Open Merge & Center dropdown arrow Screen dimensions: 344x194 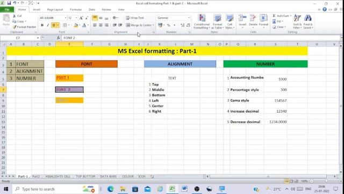[153, 25]
